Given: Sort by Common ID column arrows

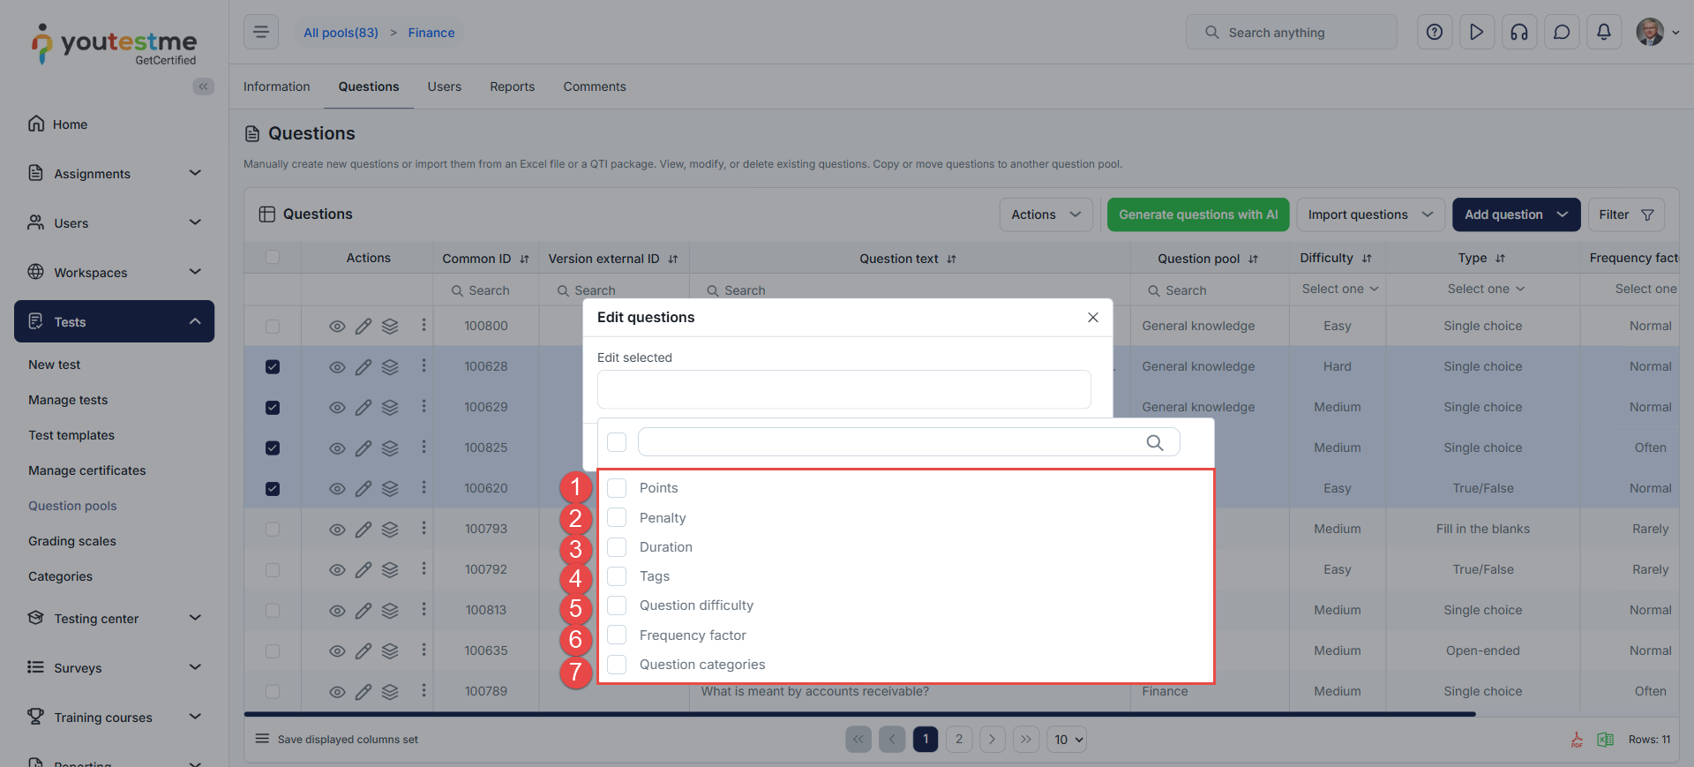Looking at the screenshot, I should click(524, 259).
